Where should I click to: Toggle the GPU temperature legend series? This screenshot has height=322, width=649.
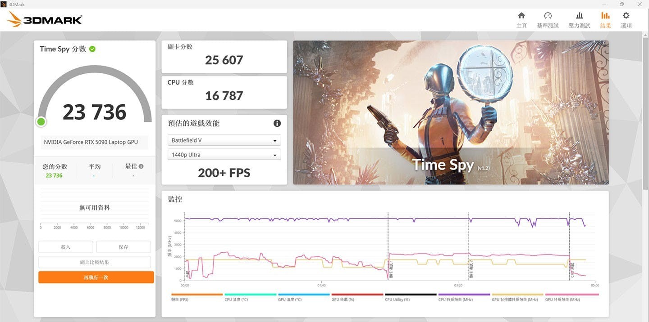304,297
